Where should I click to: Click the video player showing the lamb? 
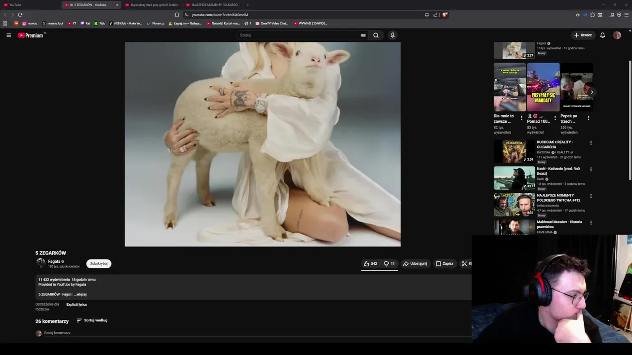coord(263,144)
